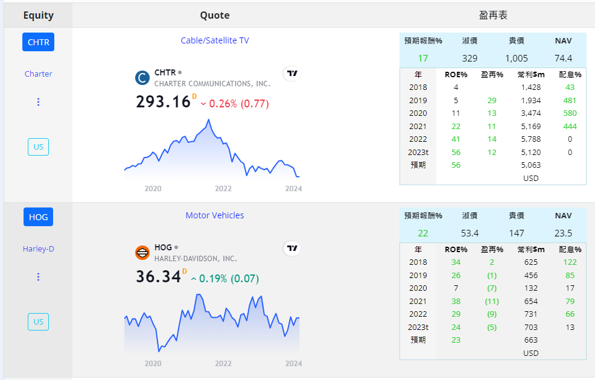595x380 pixels.
Task: Open the Charter company link
Action: point(39,74)
